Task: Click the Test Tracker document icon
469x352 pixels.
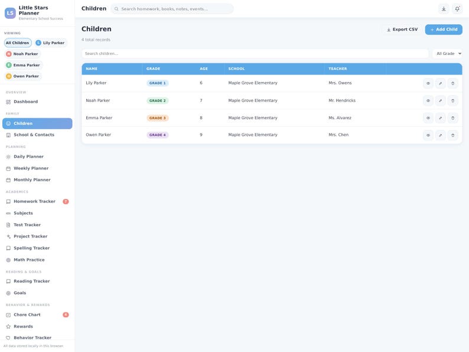Action: tap(8, 225)
